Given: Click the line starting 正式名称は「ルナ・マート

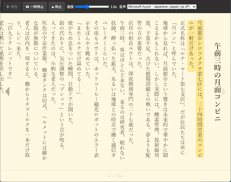Looking at the screenshot, I should (183, 88).
